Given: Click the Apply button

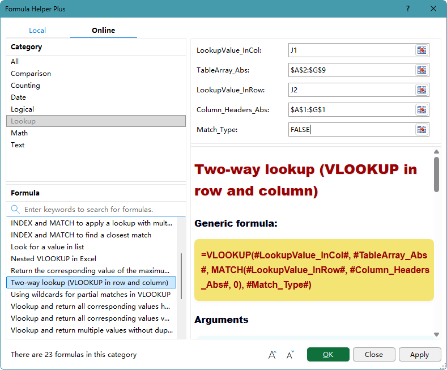Looking at the screenshot, I should (420, 355).
